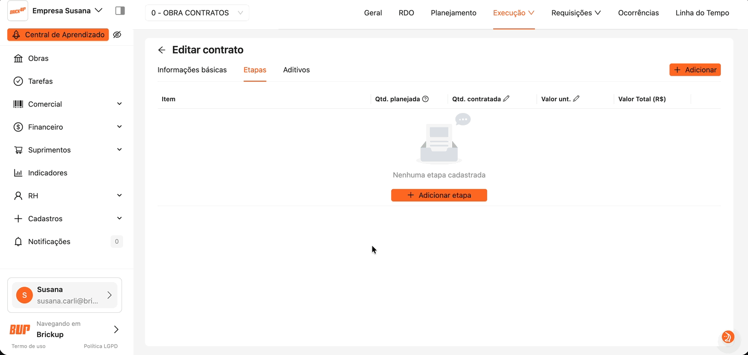Viewport: 748px width, 355px height.
Task: Click the back arrow beside Editar contrato
Action: point(162,50)
